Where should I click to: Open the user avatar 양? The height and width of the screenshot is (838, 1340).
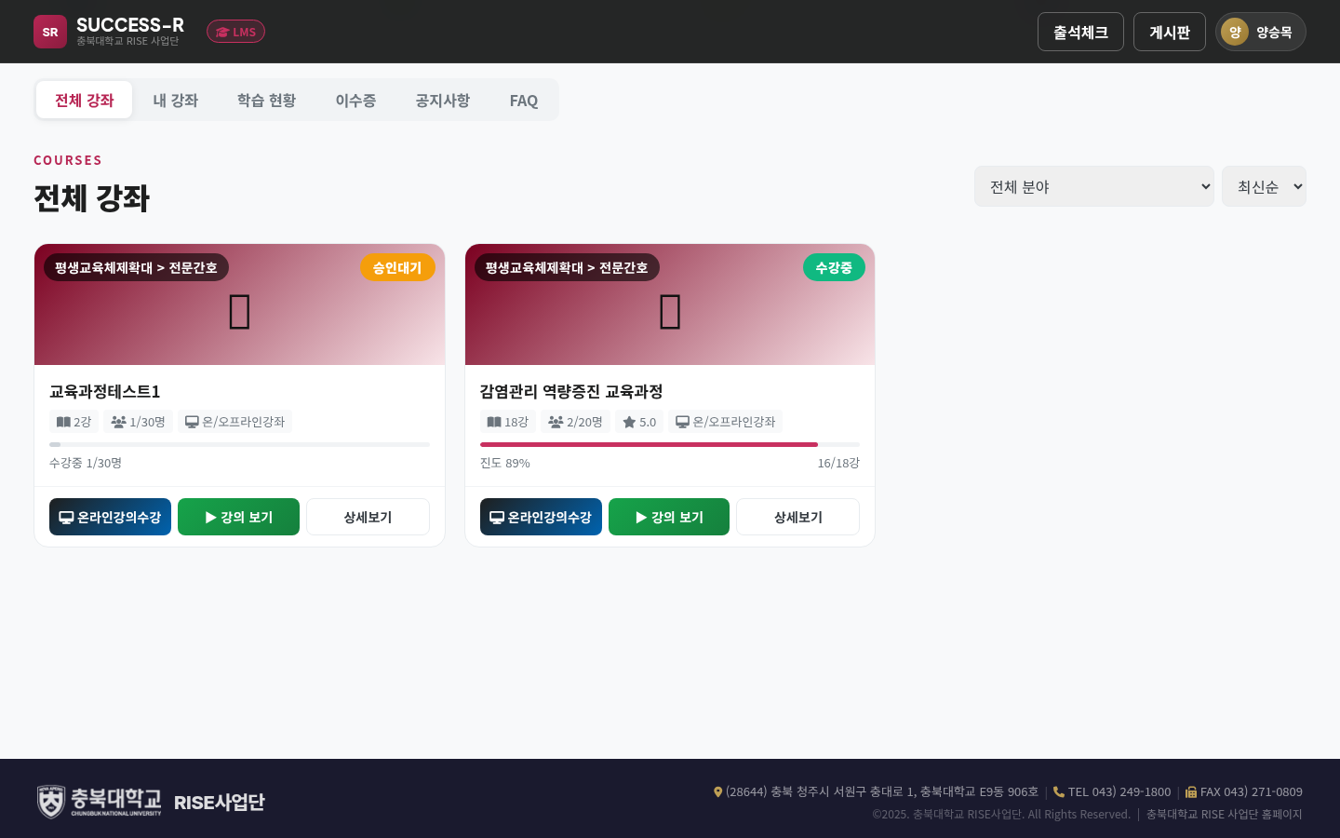(1235, 32)
